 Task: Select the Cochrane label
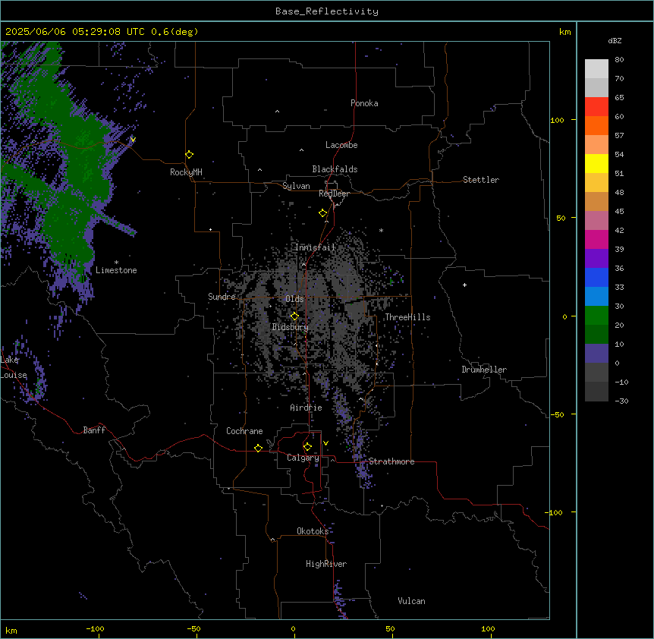244,431
